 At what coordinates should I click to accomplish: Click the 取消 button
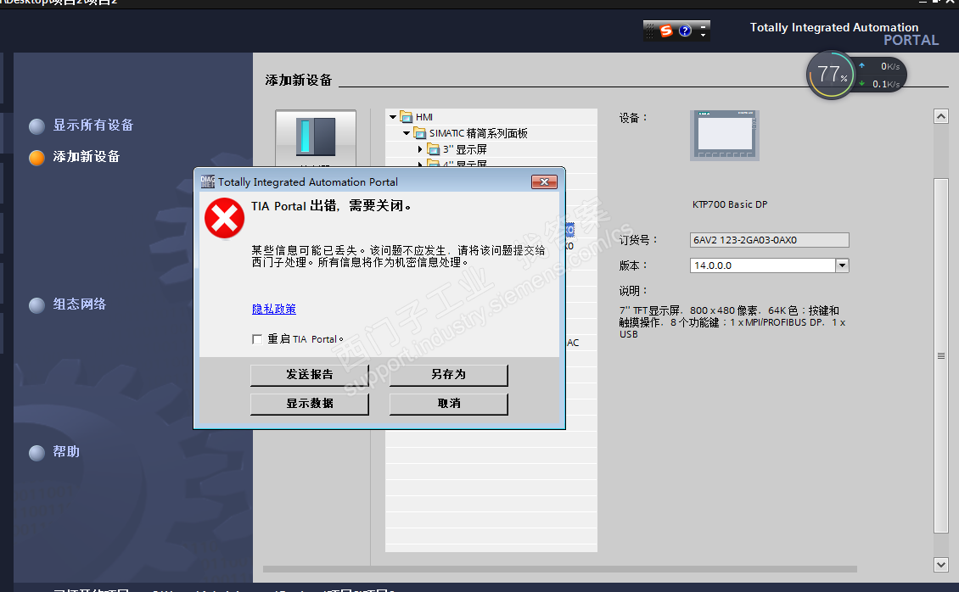coord(448,404)
